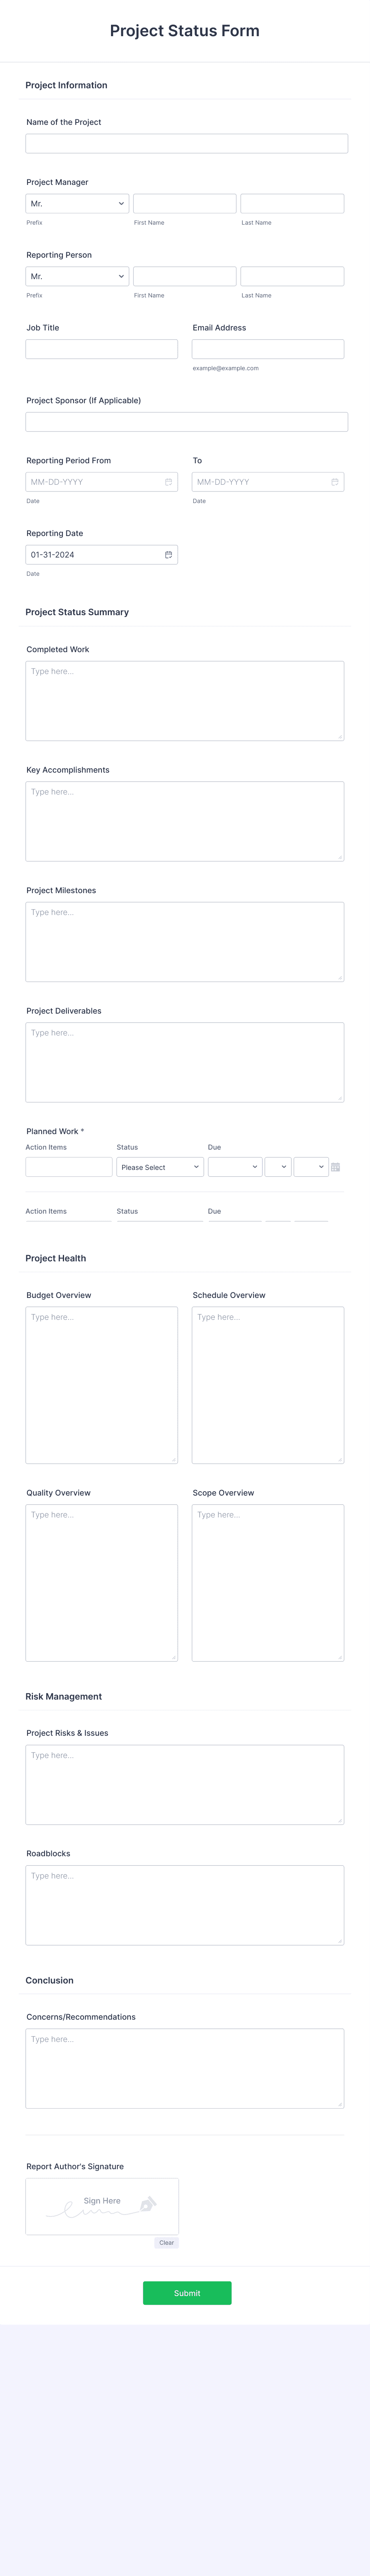This screenshot has height=2576, width=370.
Task: Click the Job Title input field
Action: tap(102, 349)
